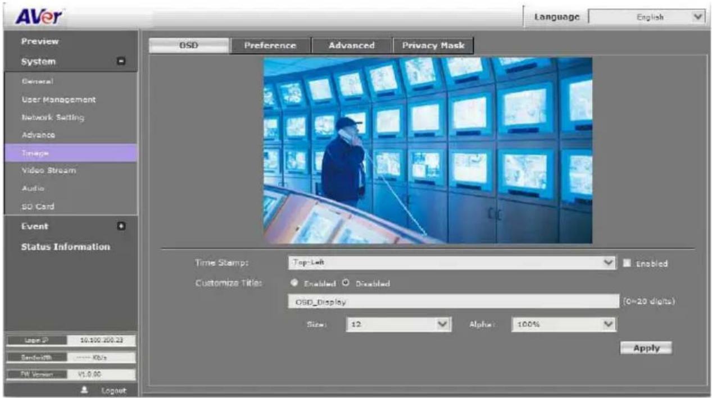
Task: Click the Logout link
Action: (x=114, y=391)
